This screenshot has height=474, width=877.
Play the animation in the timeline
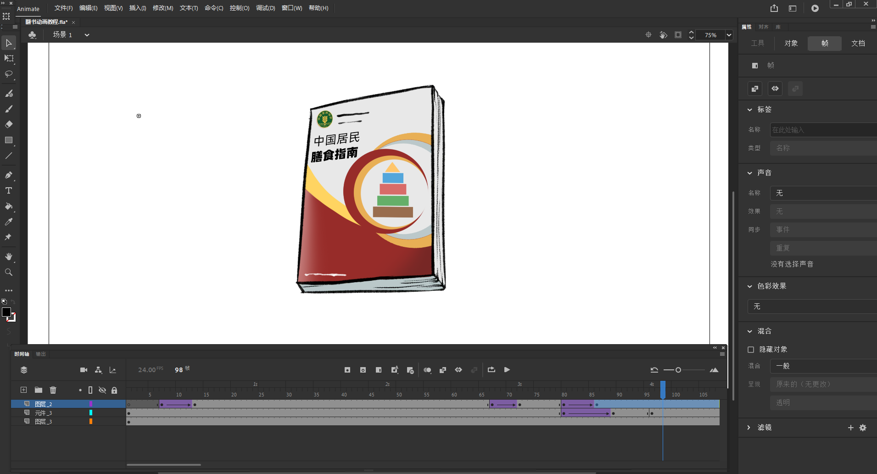pos(507,370)
